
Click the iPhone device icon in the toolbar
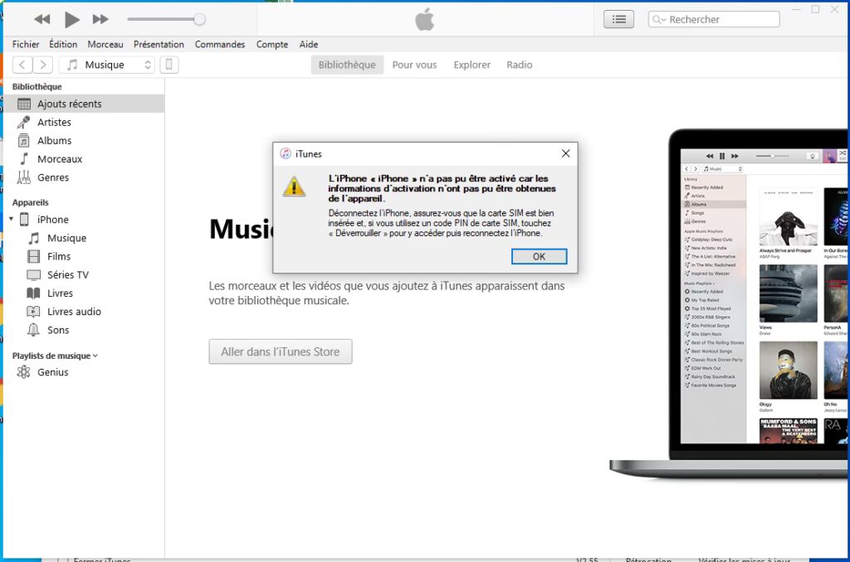(169, 65)
